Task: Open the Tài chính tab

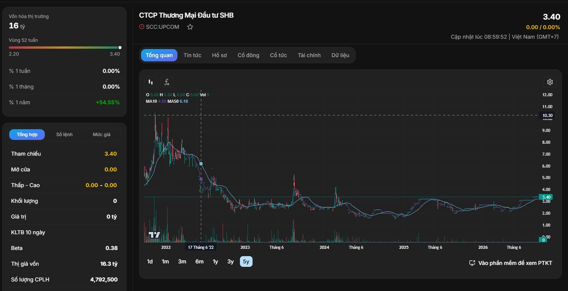Action: pyautogui.click(x=309, y=55)
